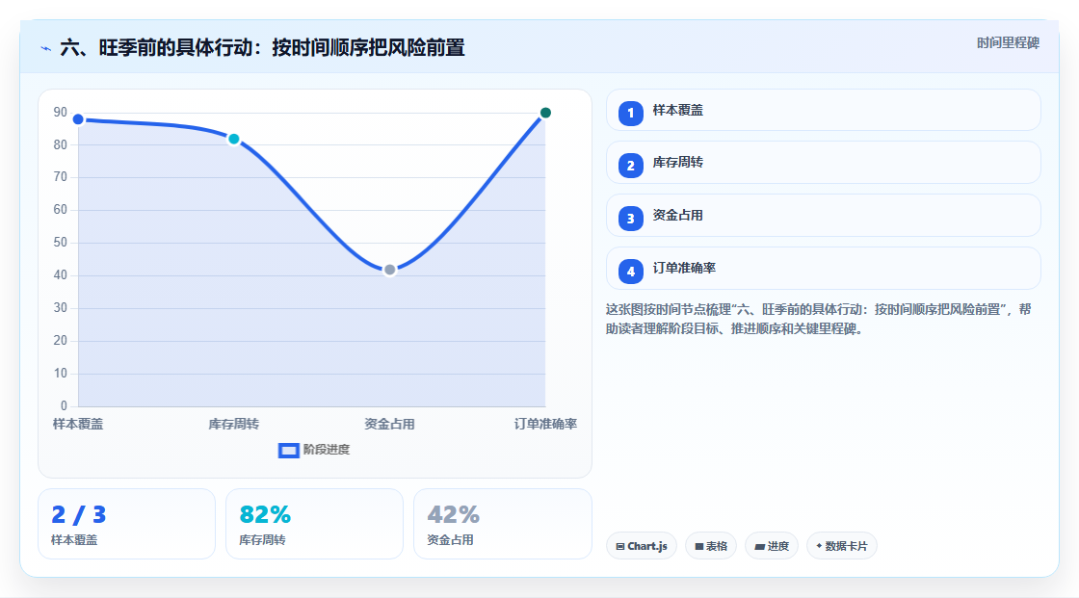Select the 样本覆盖 data point on chart
Screen dimensions: 1079x598
pyautogui.click(x=78, y=119)
